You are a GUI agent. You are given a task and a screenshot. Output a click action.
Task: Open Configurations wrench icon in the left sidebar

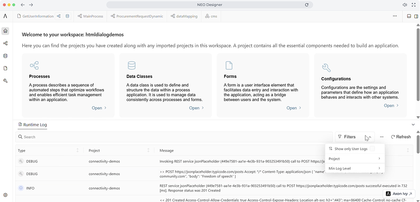click(x=5, y=81)
